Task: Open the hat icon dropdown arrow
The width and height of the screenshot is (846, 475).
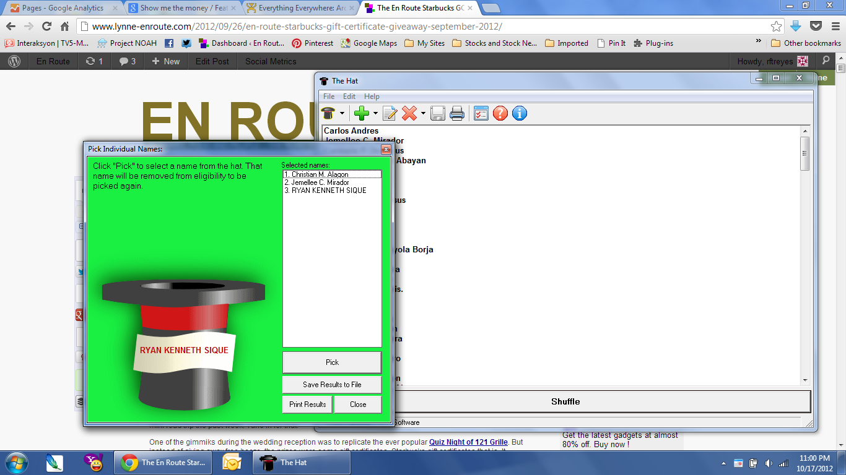Action: pyautogui.click(x=342, y=113)
